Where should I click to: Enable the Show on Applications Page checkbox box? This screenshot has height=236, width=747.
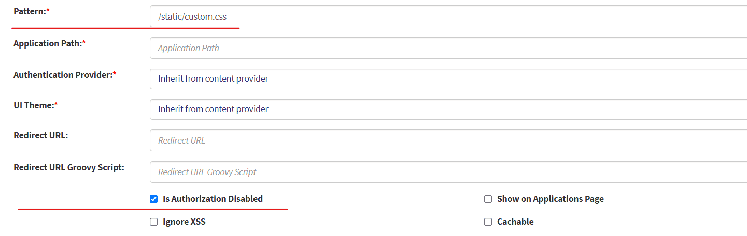click(x=488, y=199)
